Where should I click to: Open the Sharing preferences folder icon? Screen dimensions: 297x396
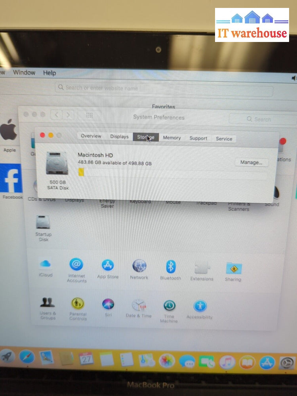tap(233, 268)
